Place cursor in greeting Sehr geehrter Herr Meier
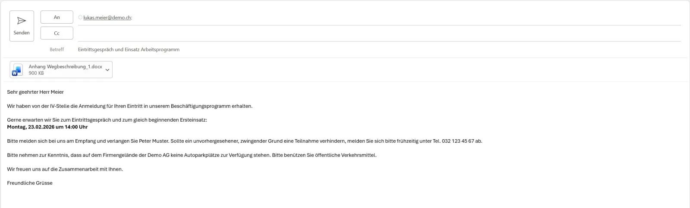 pos(35,92)
